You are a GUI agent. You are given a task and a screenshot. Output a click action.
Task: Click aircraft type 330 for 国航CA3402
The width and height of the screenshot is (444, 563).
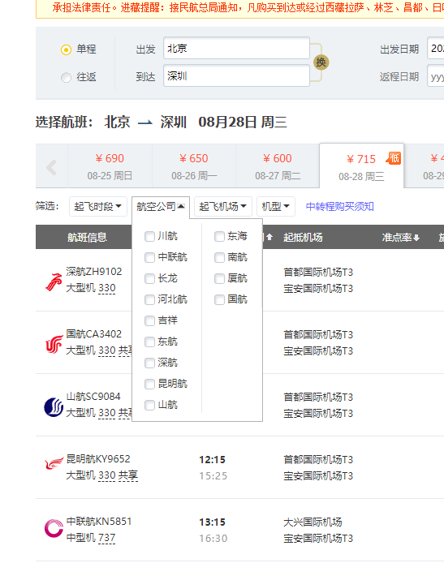[106, 350]
